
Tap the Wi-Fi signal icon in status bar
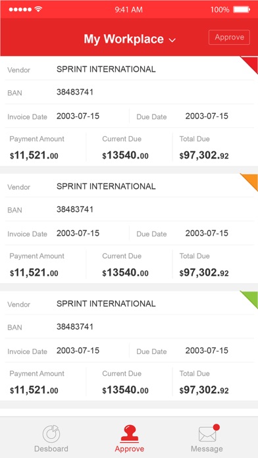pos(38,9)
